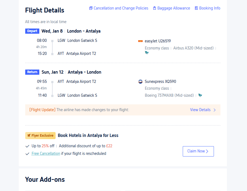Click checkmark beside Free Cancellation
Image resolution: width=247 pixels, height=191 pixels.
(x=27, y=154)
